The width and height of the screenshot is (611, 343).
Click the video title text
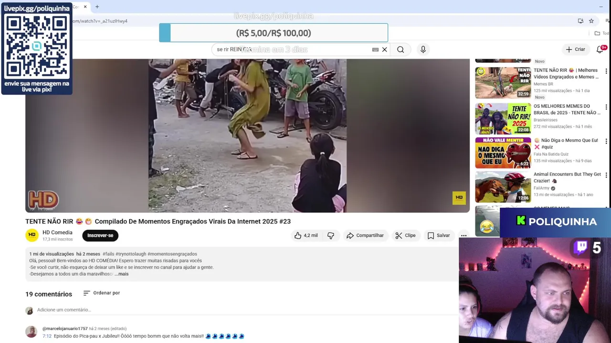tap(158, 221)
